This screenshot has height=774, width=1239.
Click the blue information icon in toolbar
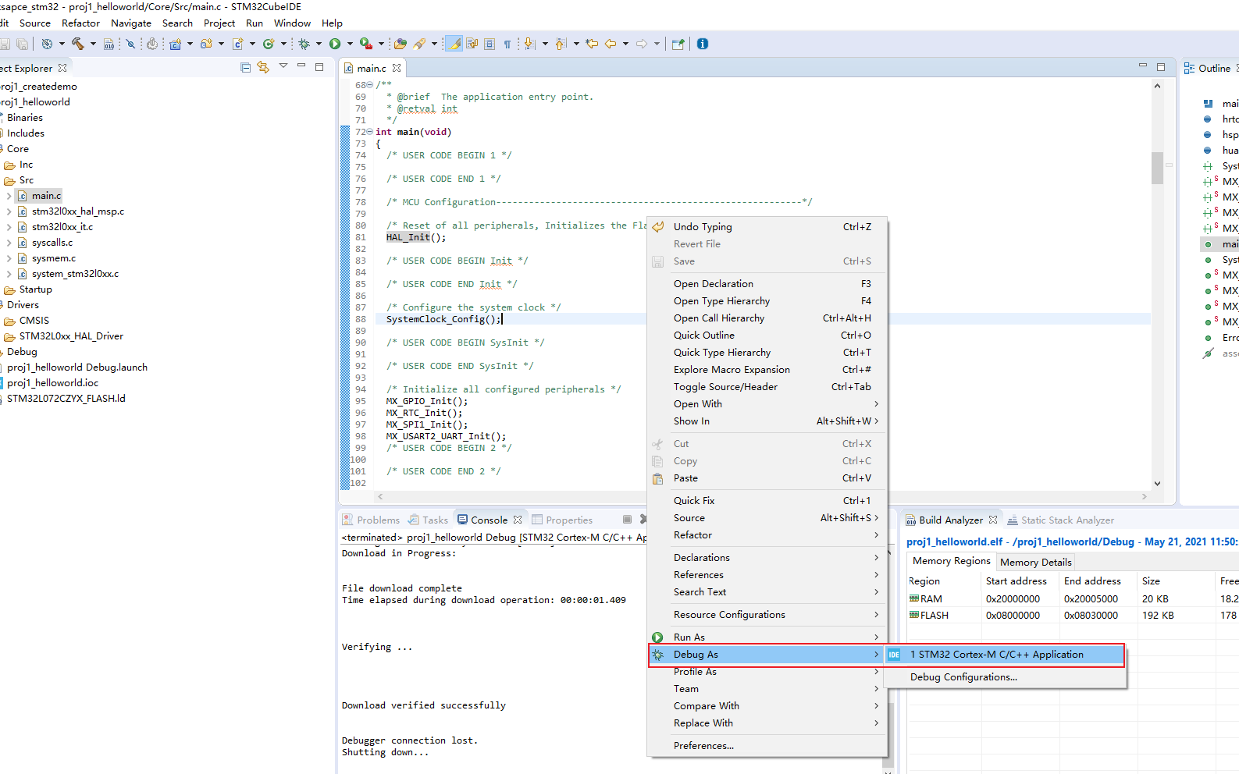703,44
